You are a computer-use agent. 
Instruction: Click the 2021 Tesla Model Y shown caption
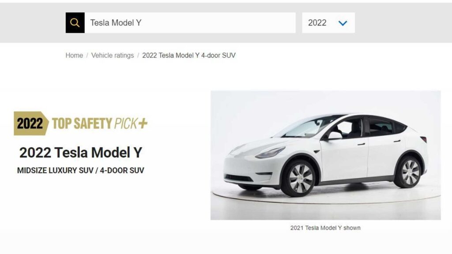click(325, 228)
